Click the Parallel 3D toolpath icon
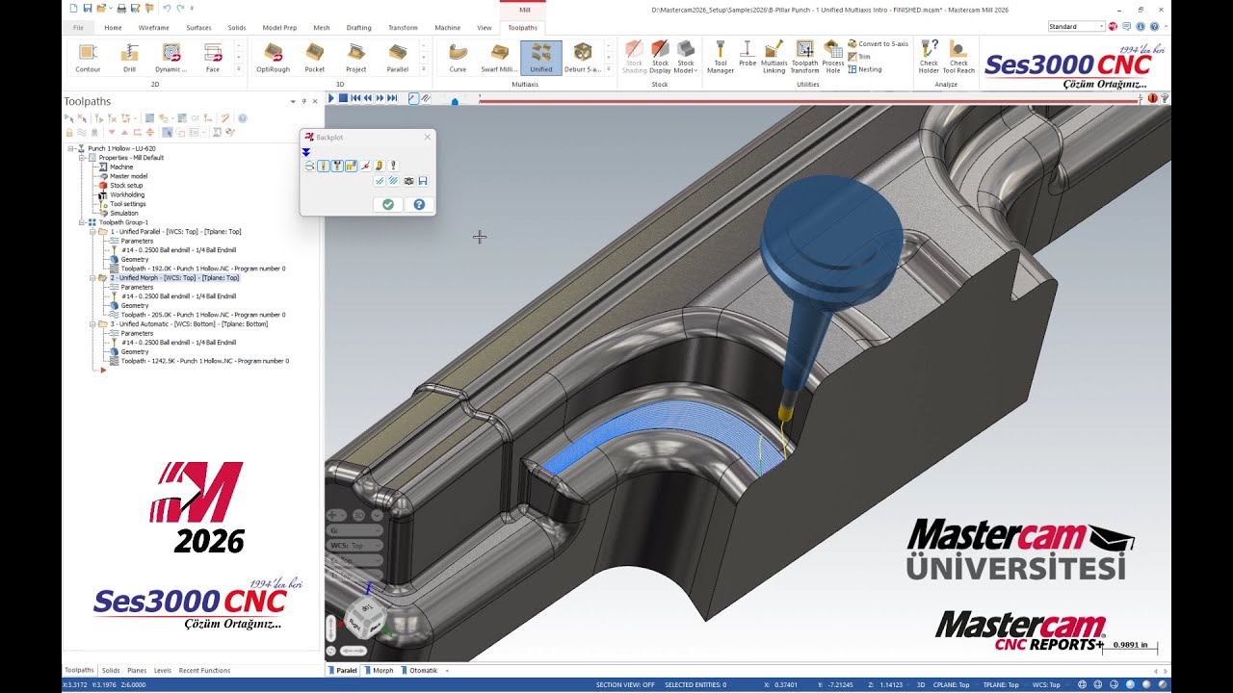The width and height of the screenshot is (1233, 693). coord(398,58)
